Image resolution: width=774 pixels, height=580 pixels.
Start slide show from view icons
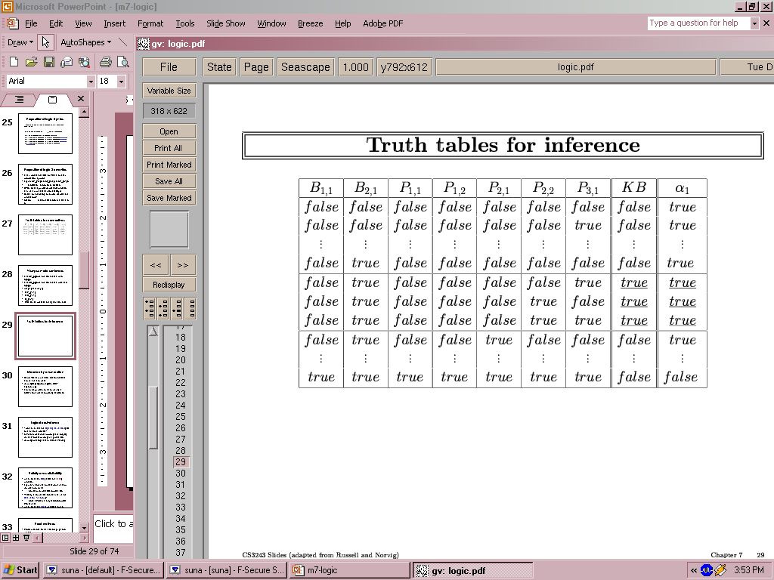(x=26, y=538)
